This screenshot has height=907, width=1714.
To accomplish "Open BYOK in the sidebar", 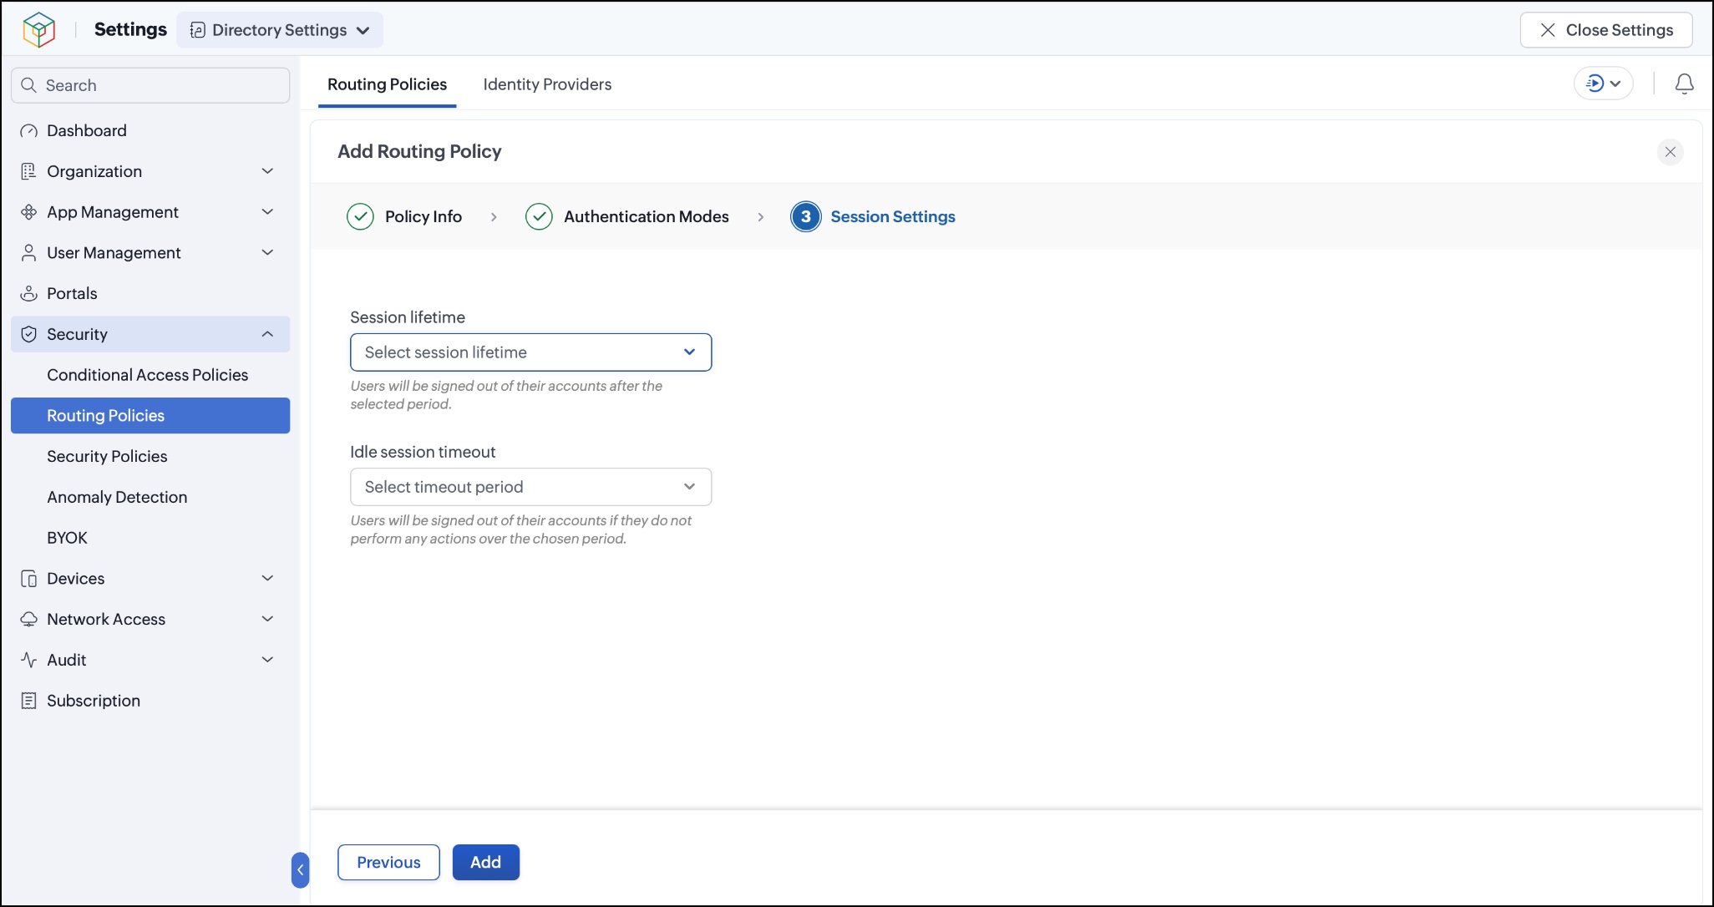I will pos(150,538).
